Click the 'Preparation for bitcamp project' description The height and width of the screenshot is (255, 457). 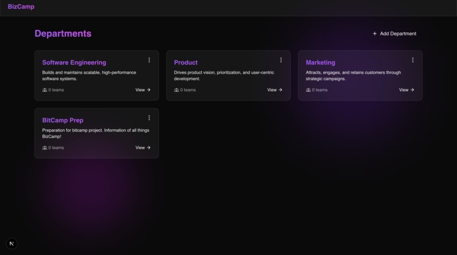[x=96, y=133]
